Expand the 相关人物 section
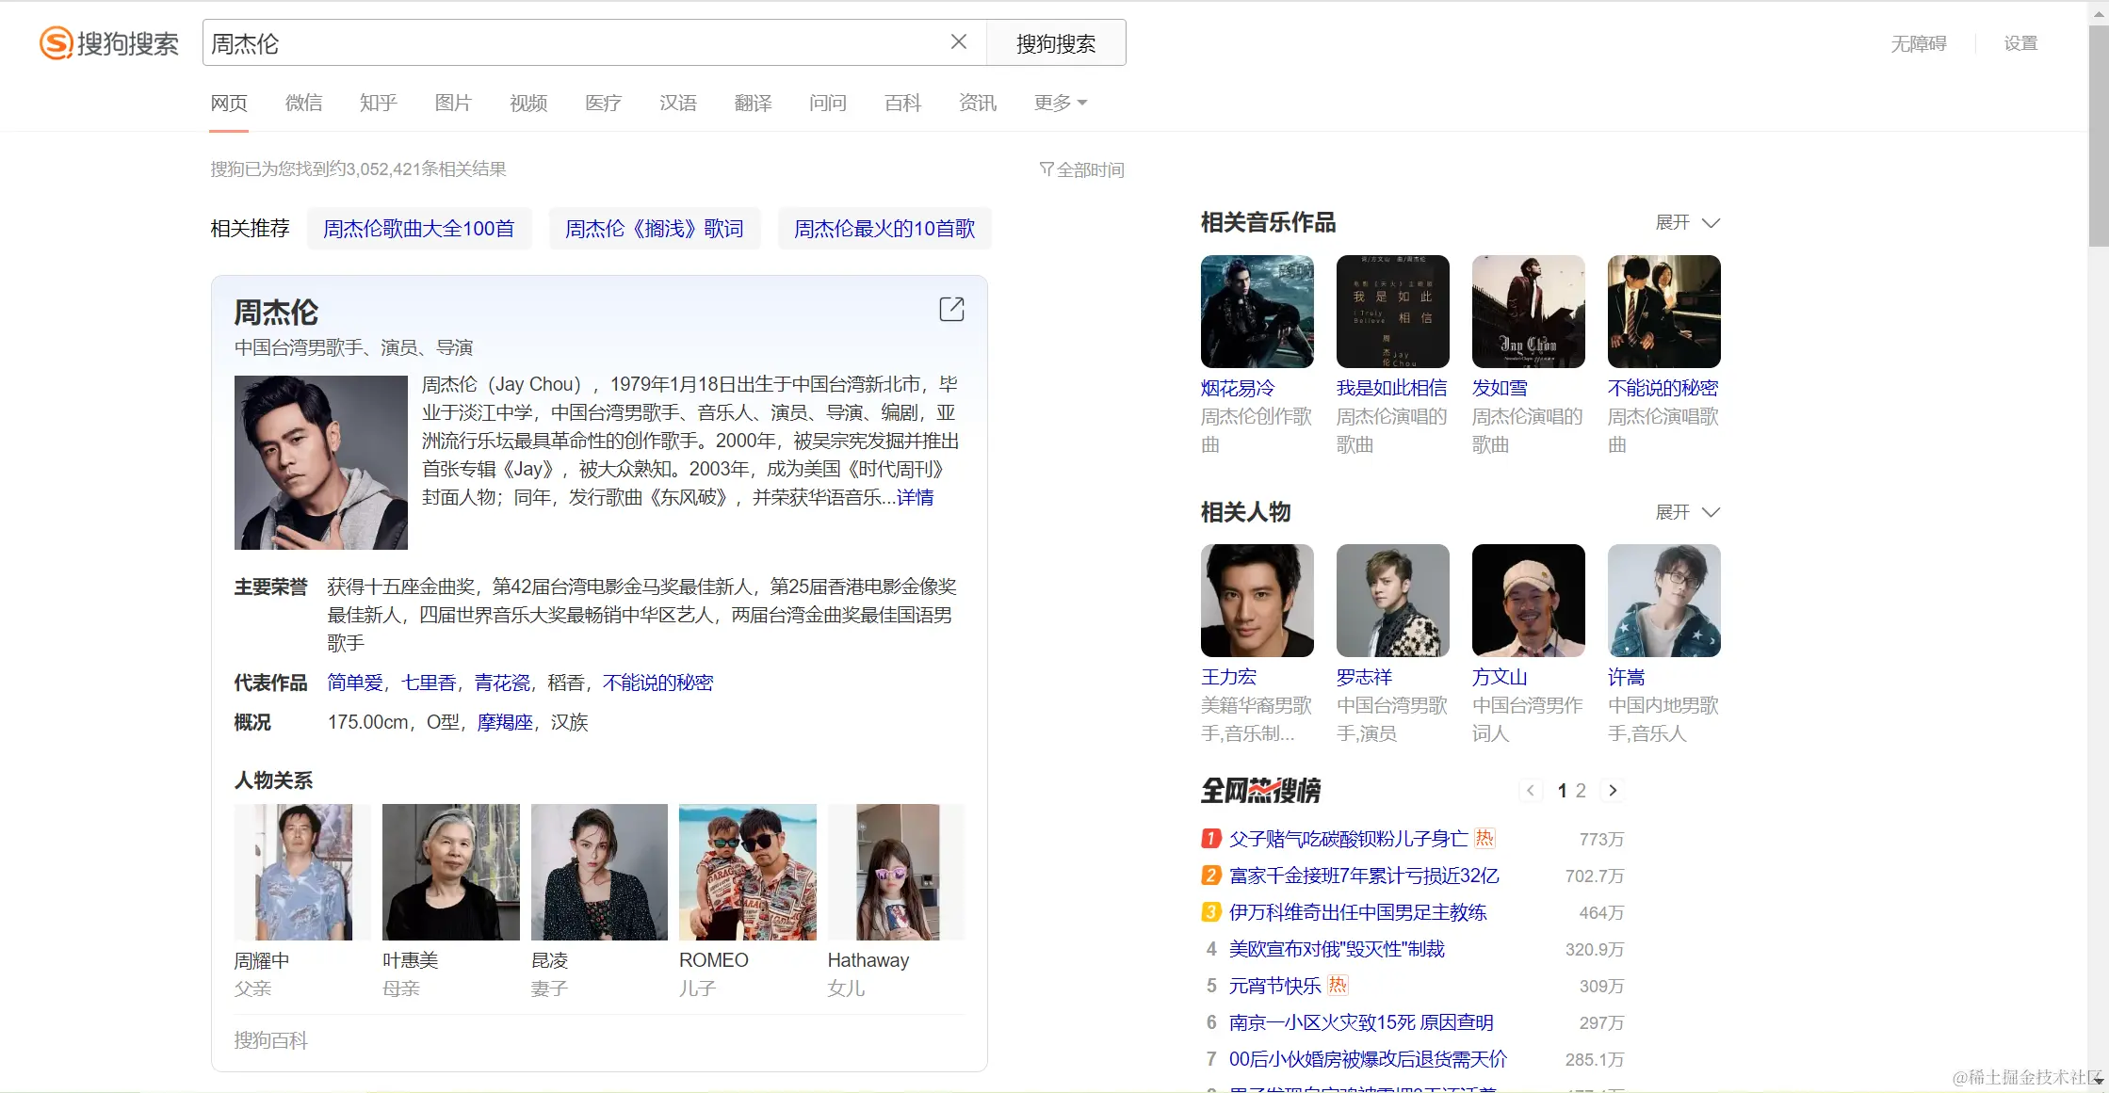Image resolution: width=2109 pixels, height=1093 pixels. pyautogui.click(x=1688, y=512)
